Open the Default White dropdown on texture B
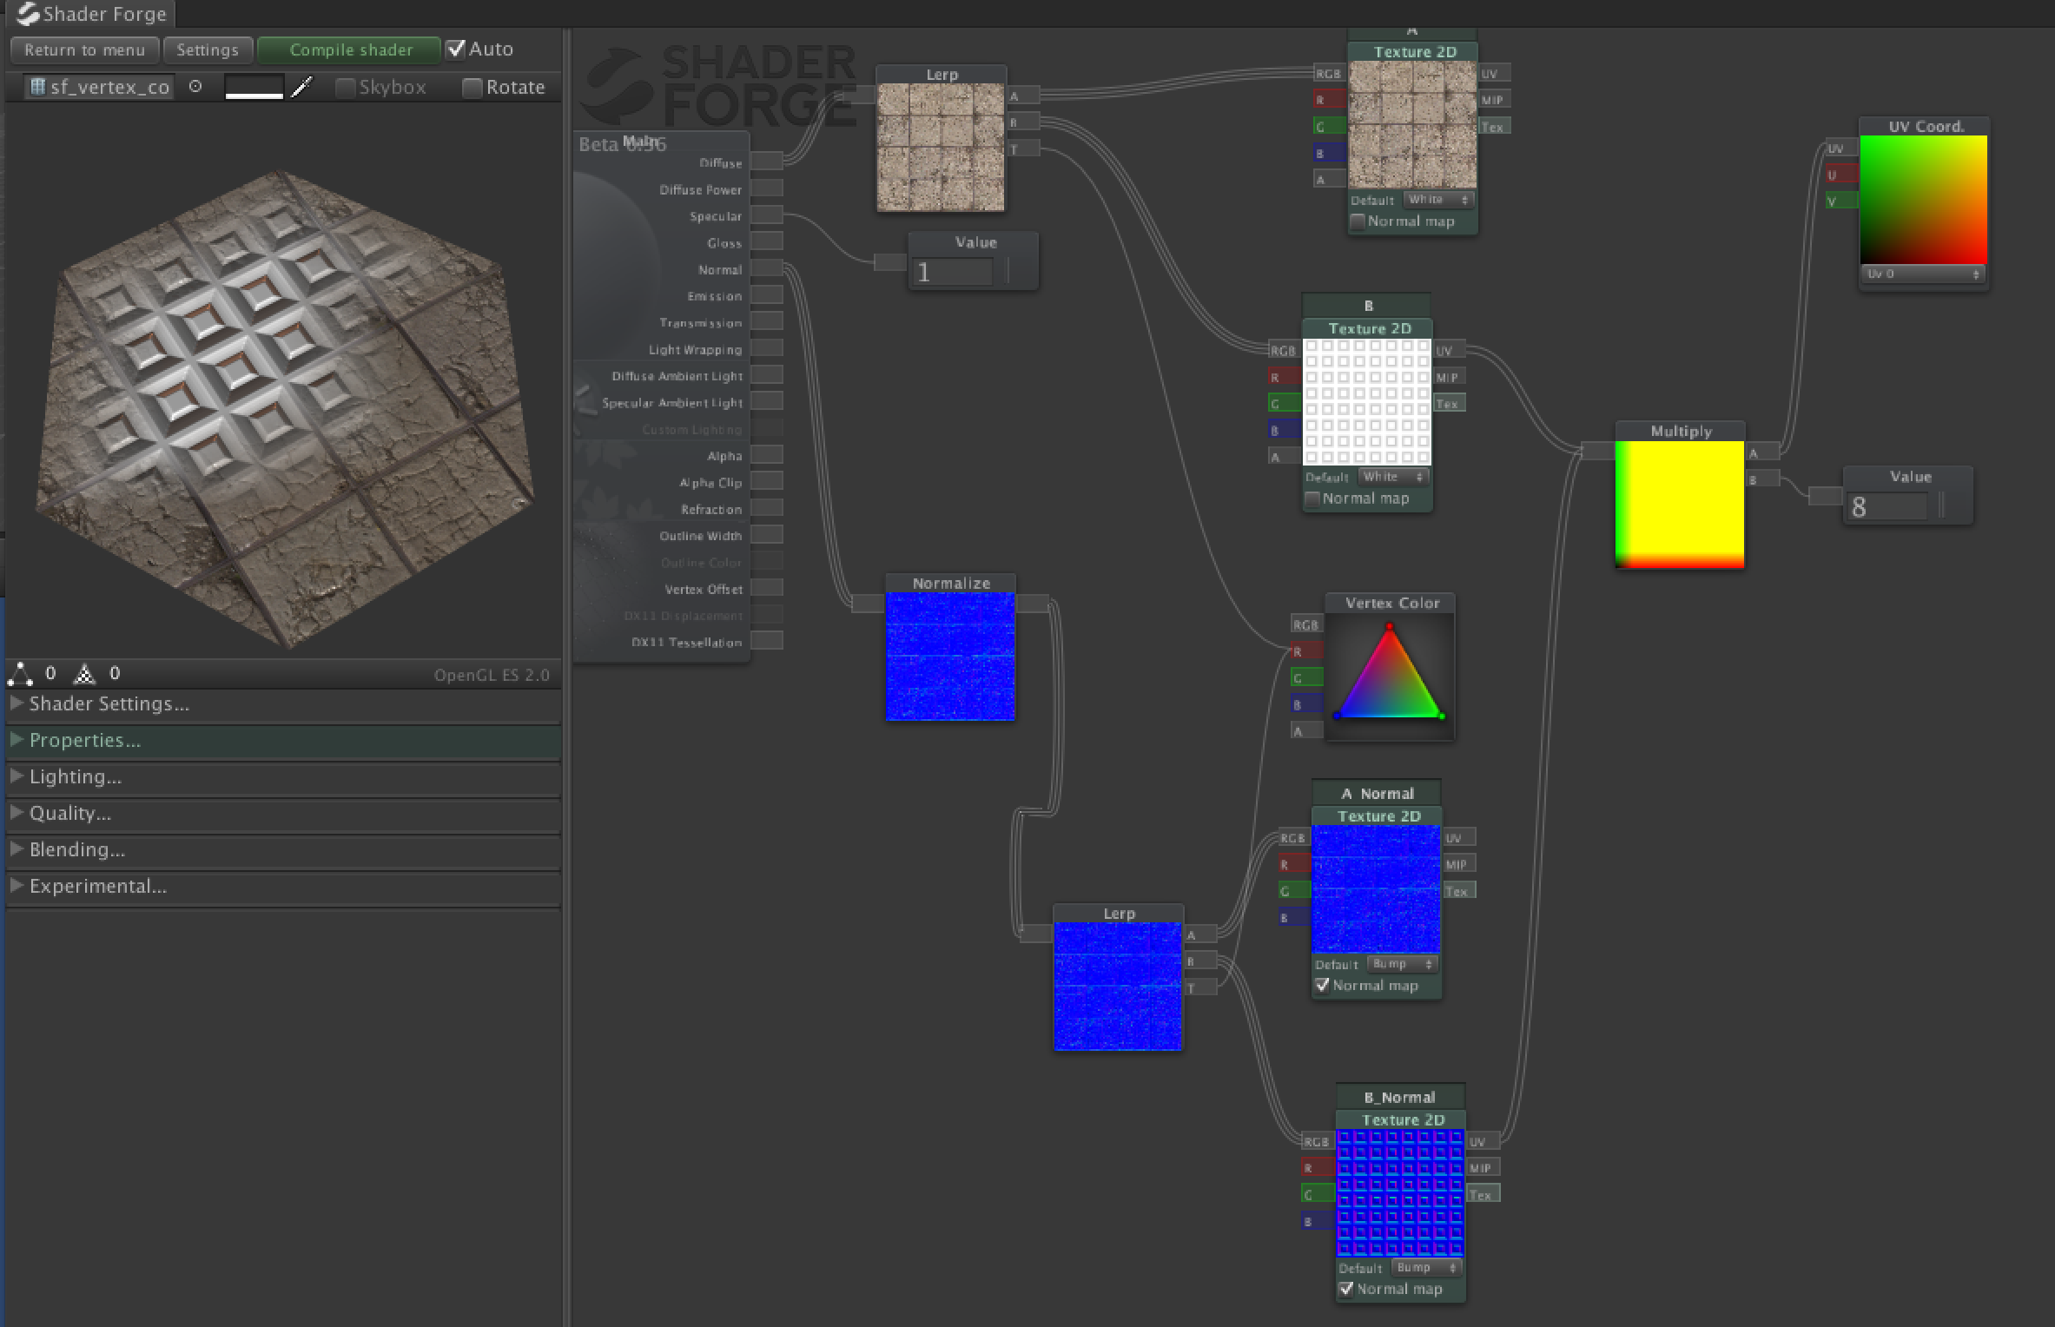This screenshot has height=1327, width=2055. tap(1393, 477)
